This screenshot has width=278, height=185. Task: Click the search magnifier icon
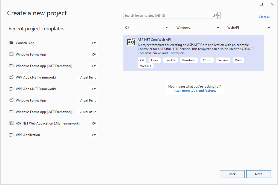coord(215,15)
